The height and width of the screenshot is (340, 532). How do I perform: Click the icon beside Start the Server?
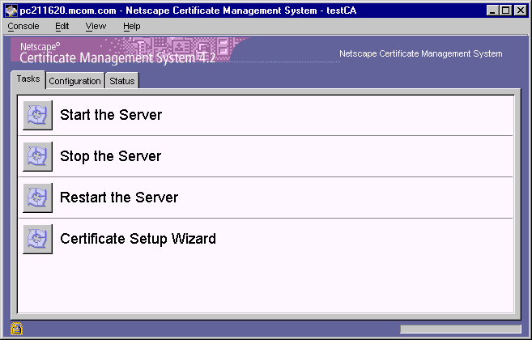pyautogui.click(x=38, y=115)
